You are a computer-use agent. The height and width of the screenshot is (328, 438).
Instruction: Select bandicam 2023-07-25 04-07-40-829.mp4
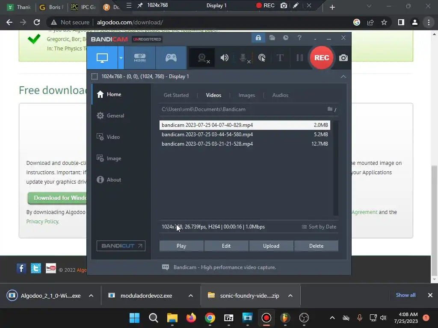pos(245,125)
